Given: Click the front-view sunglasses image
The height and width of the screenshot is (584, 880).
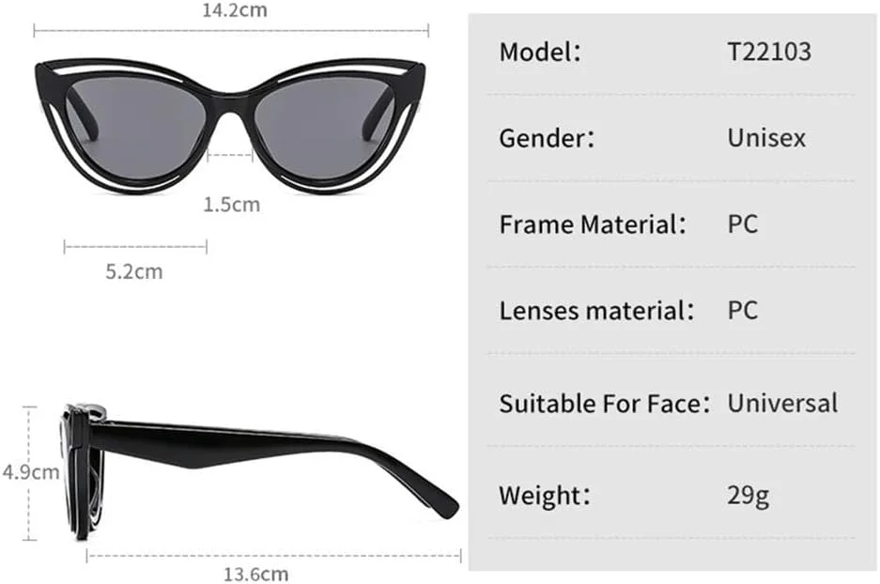Looking at the screenshot, I should [x=230, y=126].
